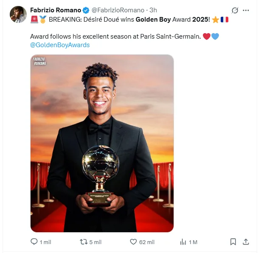Click the reply comment icon
Screen dimensions: 261x253
[34, 242]
